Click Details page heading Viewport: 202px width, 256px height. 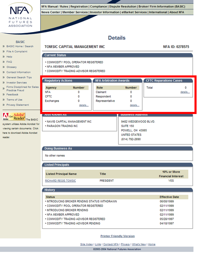click(x=117, y=38)
